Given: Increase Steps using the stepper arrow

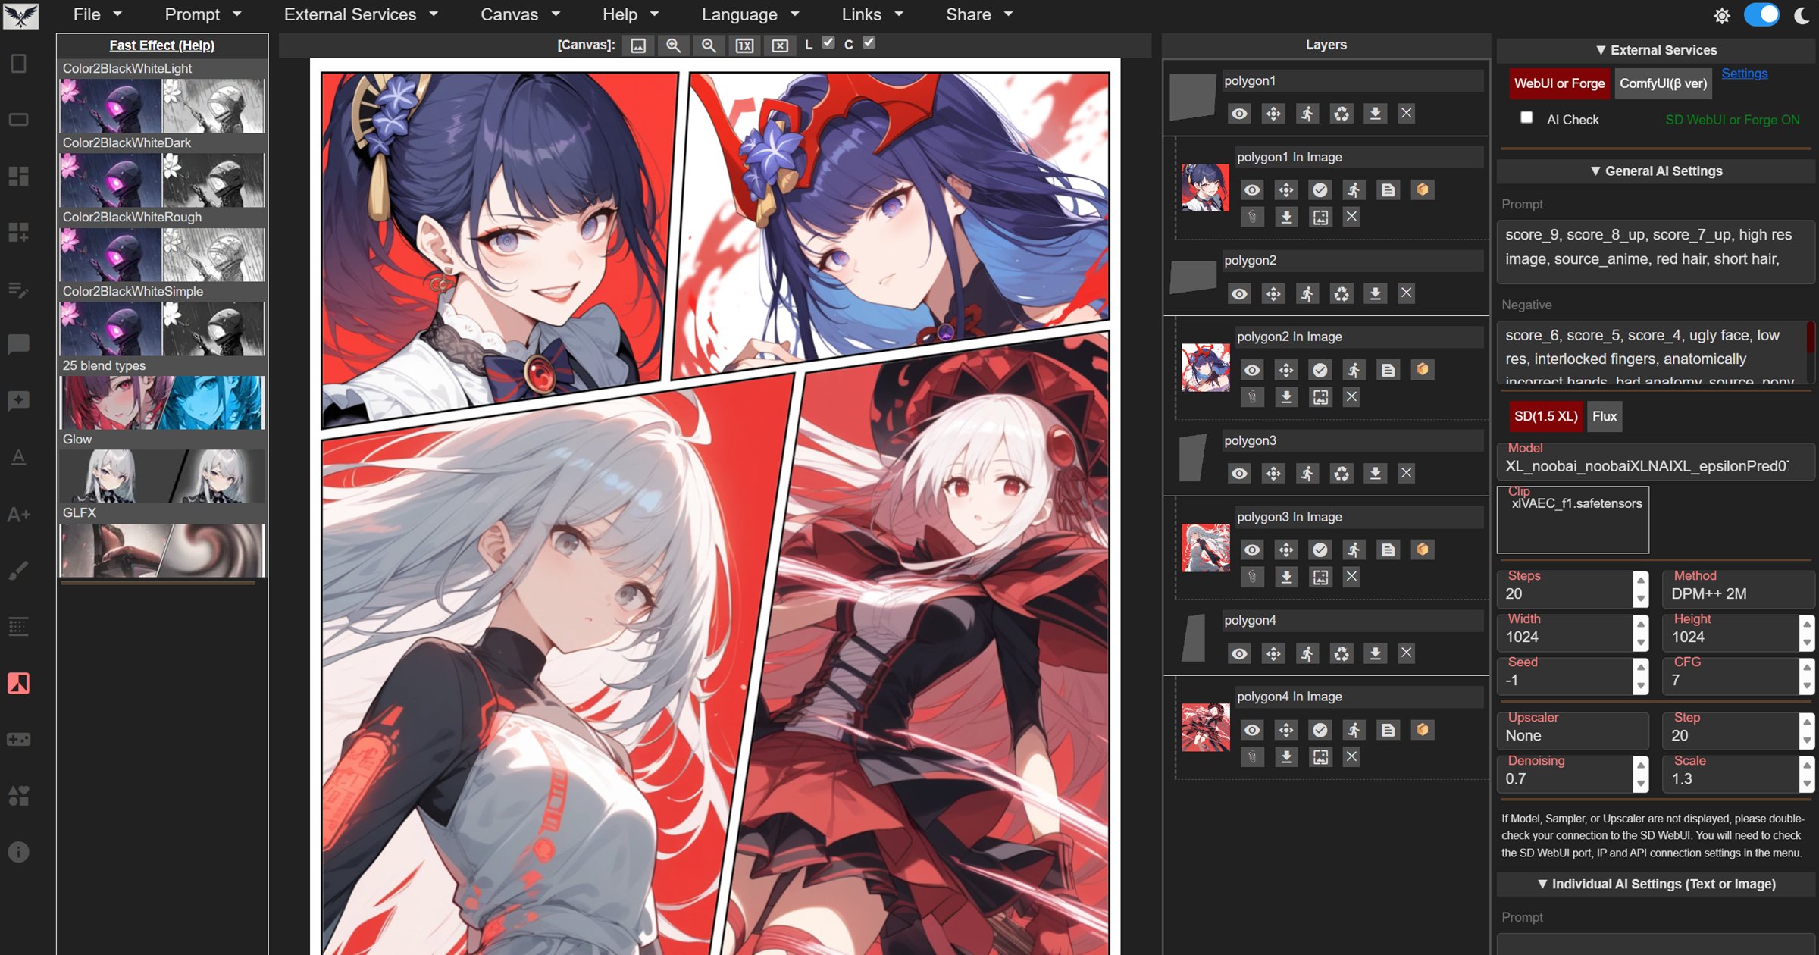Looking at the screenshot, I should (1640, 581).
